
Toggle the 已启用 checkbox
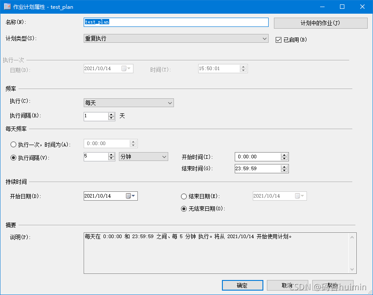(279, 40)
